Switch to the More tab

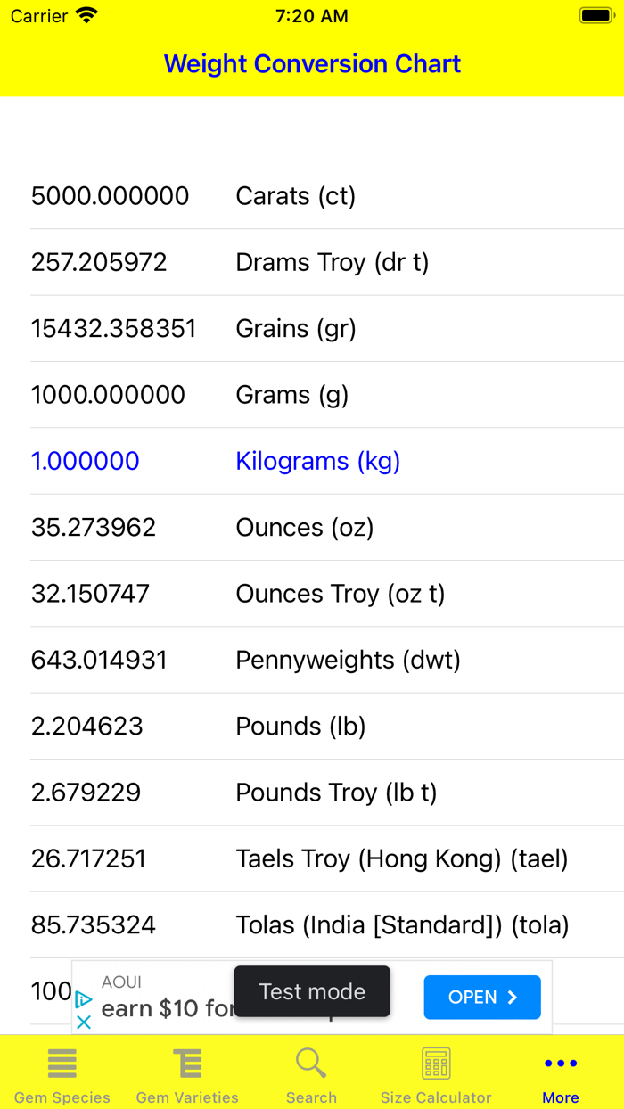coord(560,1074)
